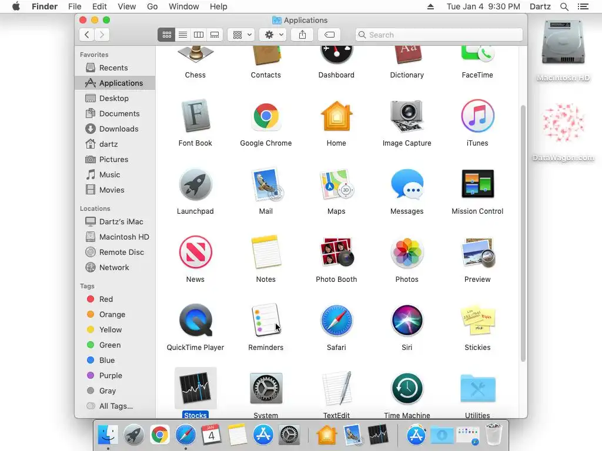
Task: Select the Chess app label
Action: coord(195,75)
